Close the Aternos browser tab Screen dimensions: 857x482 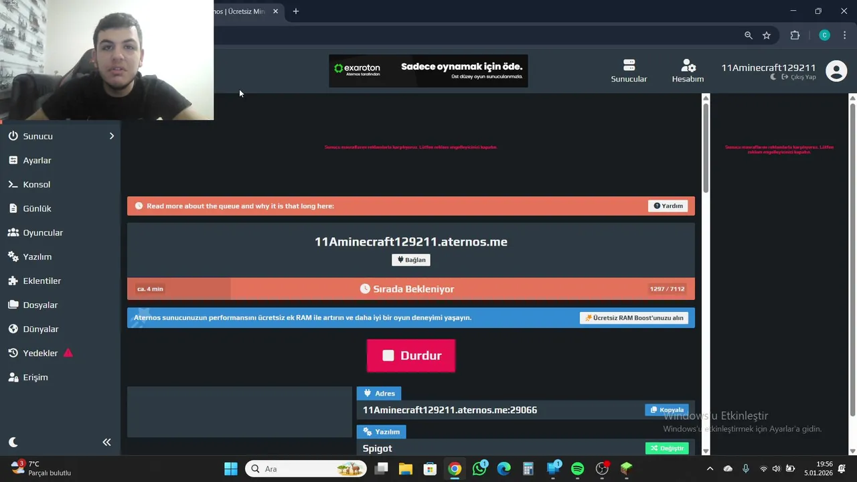coord(275,11)
